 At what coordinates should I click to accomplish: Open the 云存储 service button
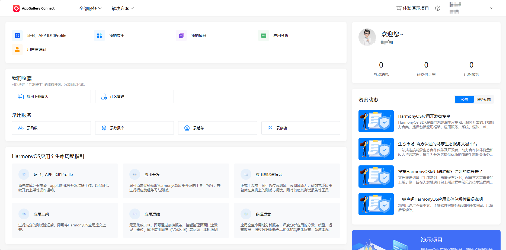coord(301,128)
